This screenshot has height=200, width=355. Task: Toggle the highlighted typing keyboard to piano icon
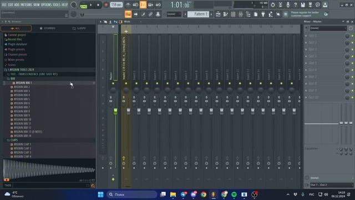(x=128, y=14)
